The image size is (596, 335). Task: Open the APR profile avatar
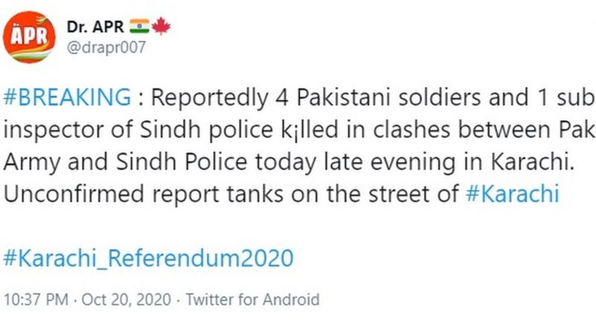[x=29, y=36]
